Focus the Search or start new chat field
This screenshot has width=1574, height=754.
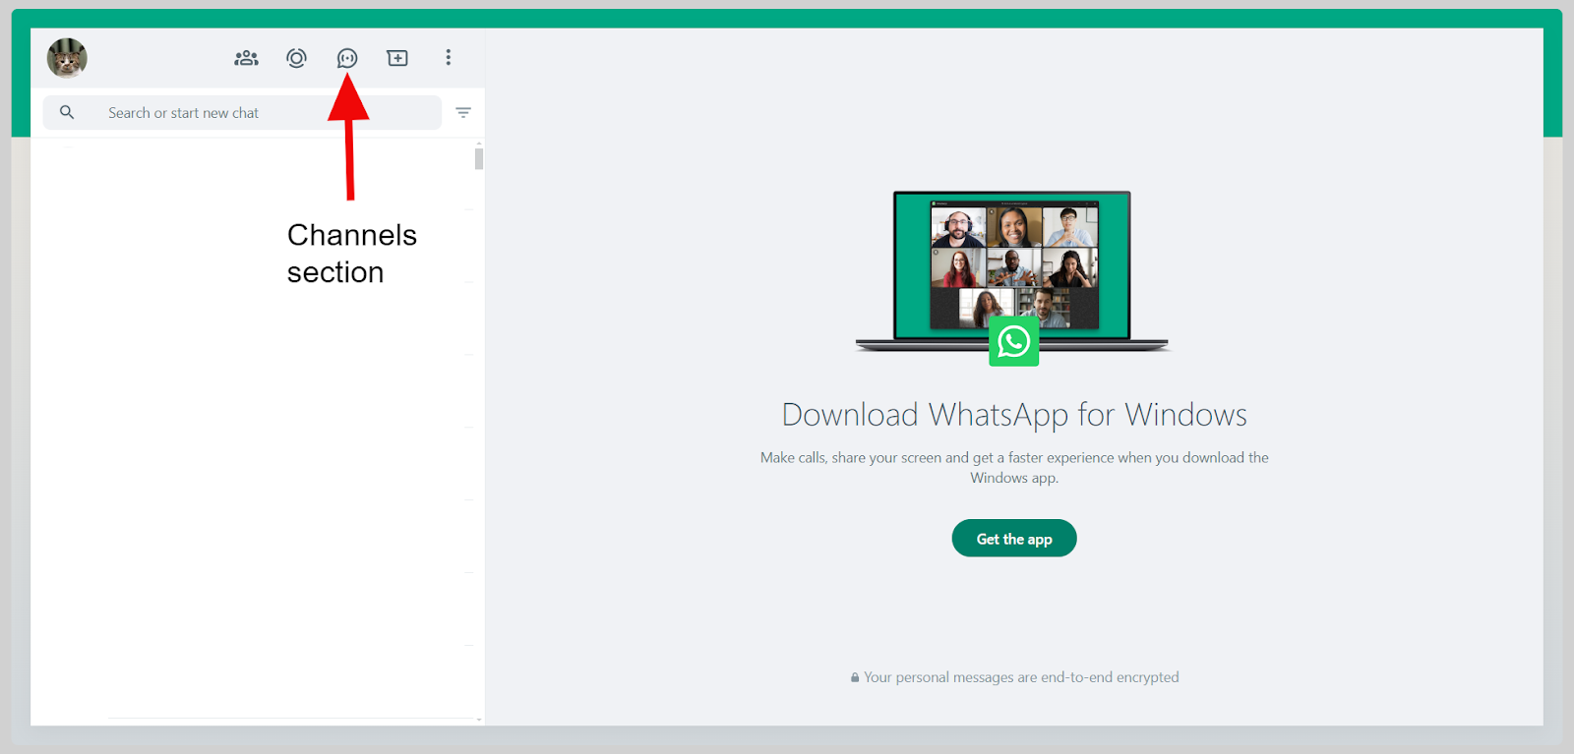point(242,112)
